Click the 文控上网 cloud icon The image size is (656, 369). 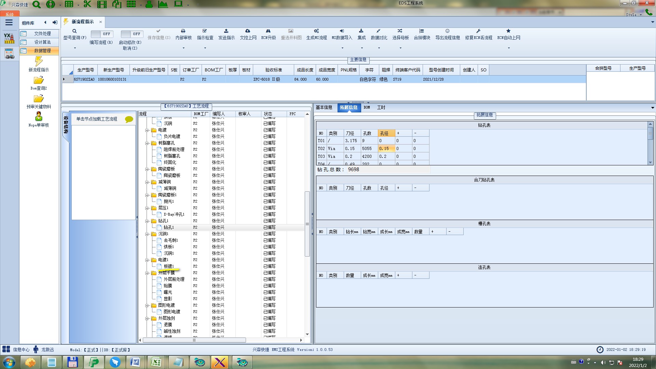click(248, 31)
